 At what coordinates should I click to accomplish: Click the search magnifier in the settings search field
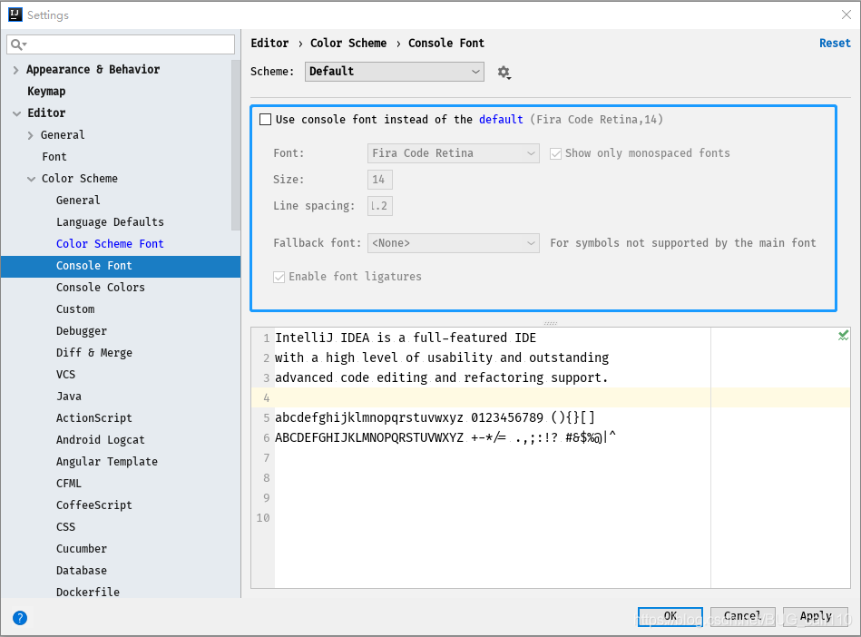coord(18,44)
